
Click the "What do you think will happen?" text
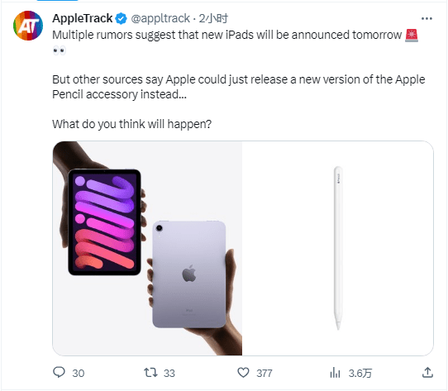tap(131, 124)
